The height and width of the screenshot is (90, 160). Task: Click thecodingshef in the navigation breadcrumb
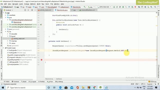click(x=52, y=7)
